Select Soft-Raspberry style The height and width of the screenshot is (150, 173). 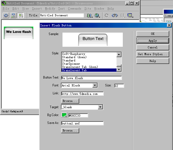coord(89,54)
